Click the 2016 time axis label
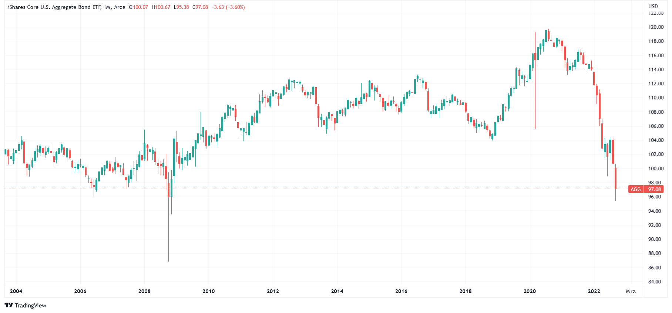Screen dimensions: 672x313 (x=401, y=291)
